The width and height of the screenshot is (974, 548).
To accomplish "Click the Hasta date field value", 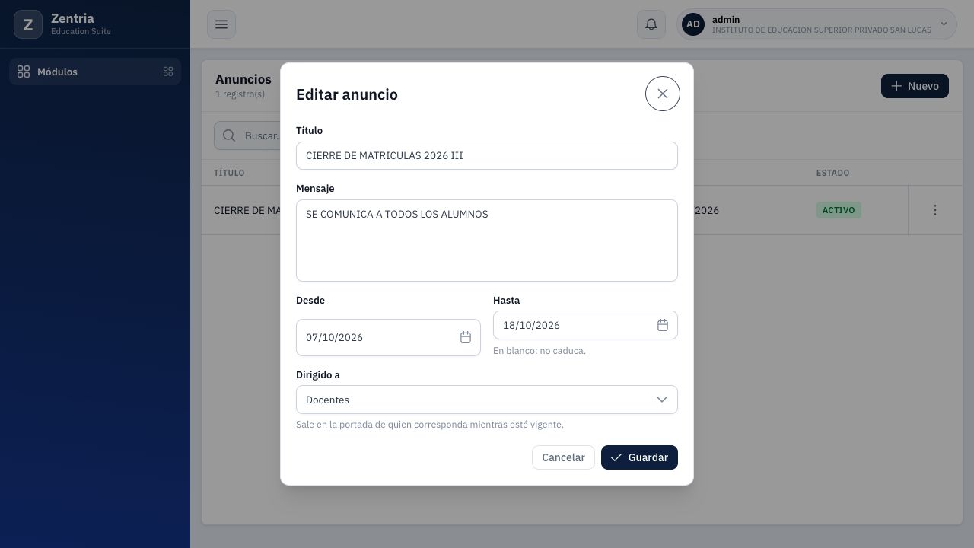I will pos(531,325).
